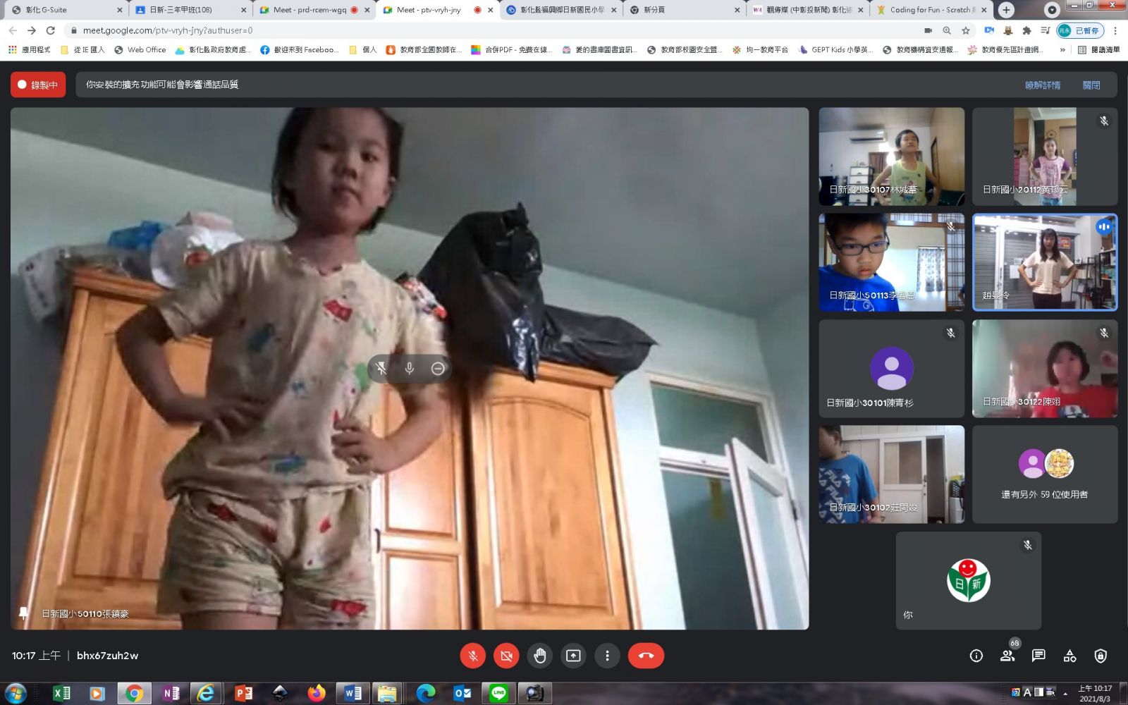Unmute your microphone in the call bar
This screenshot has width=1128, height=705.
pos(473,656)
